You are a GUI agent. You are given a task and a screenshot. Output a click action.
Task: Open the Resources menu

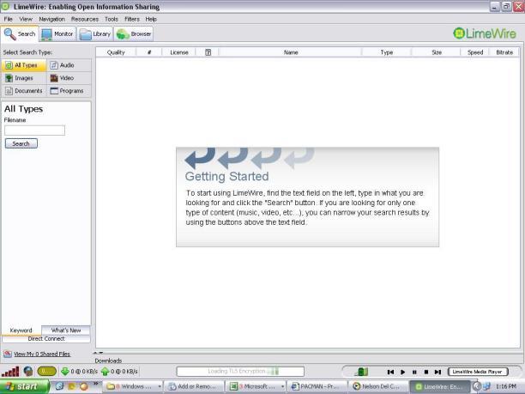85,19
